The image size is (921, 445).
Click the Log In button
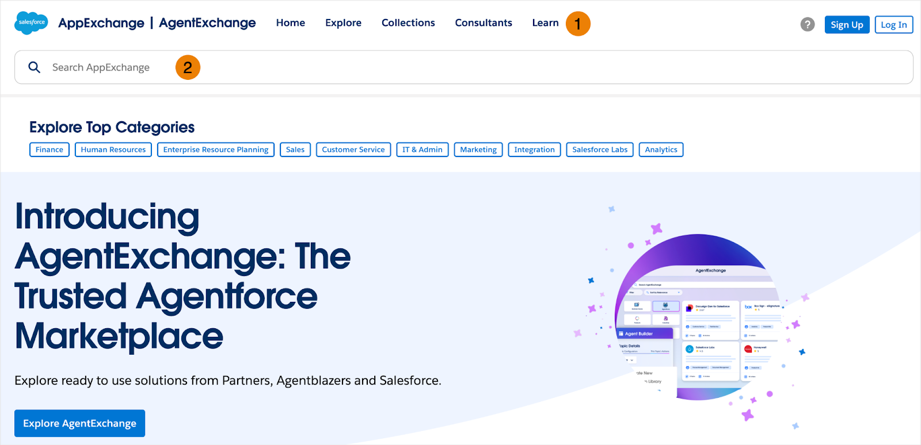click(894, 25)
